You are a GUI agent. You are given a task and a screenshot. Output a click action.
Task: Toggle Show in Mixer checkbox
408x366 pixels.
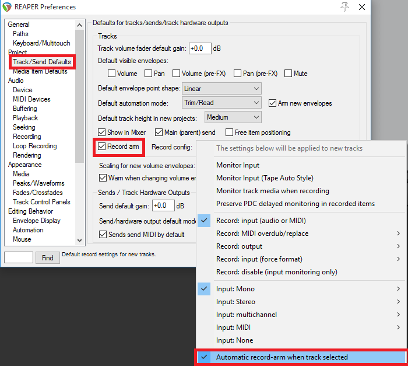click(102, 133)
